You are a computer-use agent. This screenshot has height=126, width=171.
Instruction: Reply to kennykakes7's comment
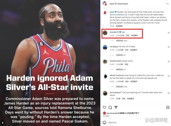124,99
